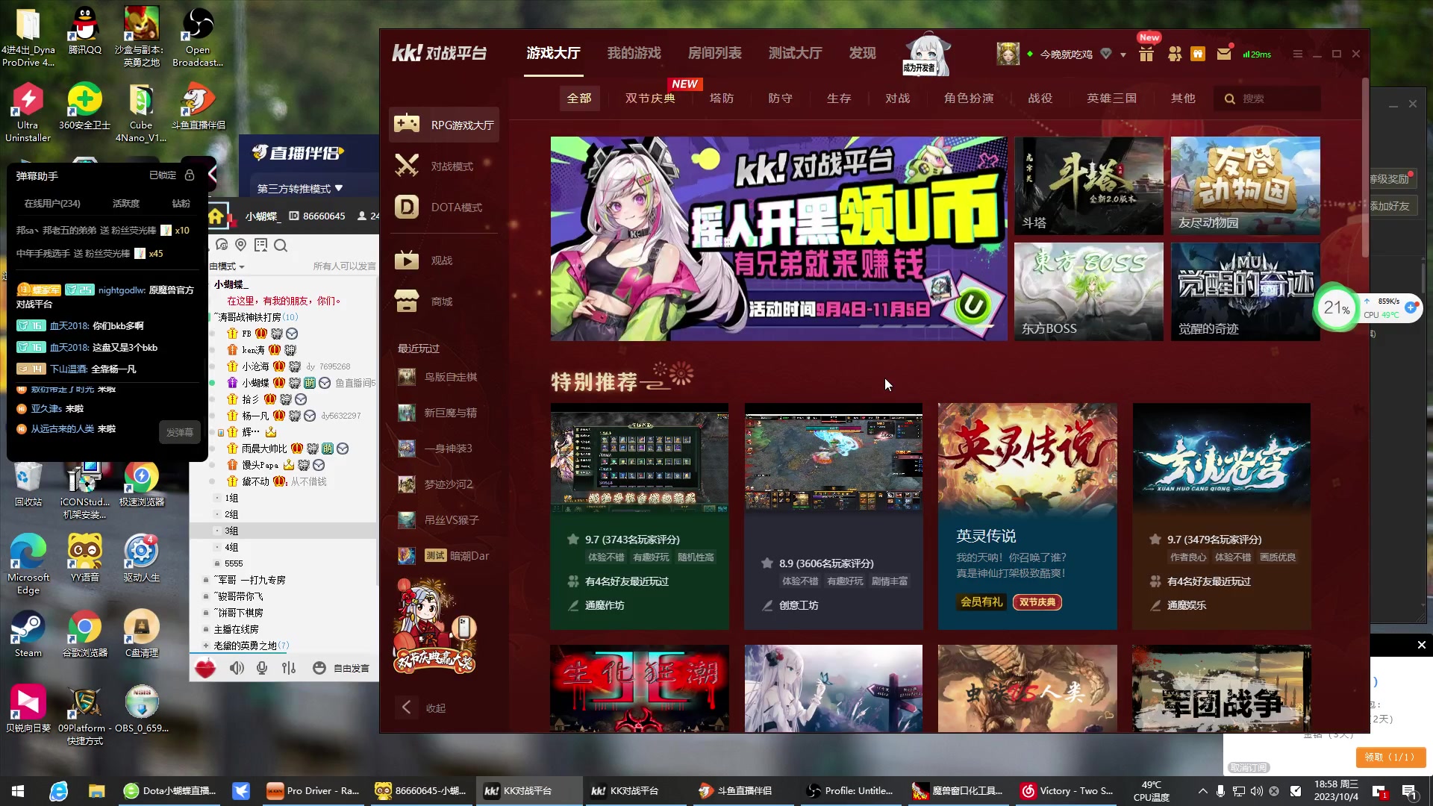Click the gift box icon marked New

(1146, 54)
